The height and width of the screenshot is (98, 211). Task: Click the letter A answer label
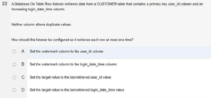point(23,51)
